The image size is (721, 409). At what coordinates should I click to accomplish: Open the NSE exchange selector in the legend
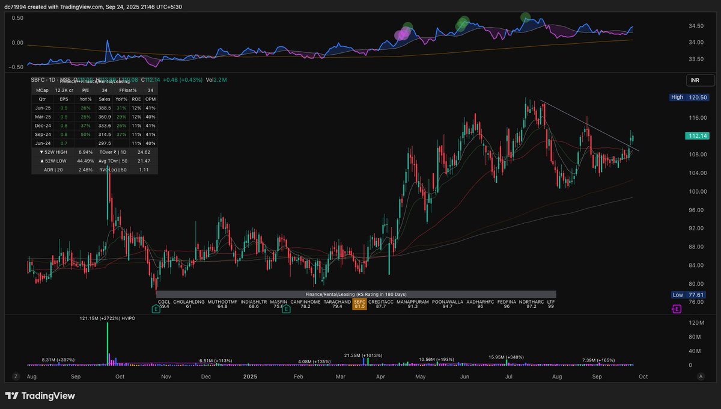(66, 79)
